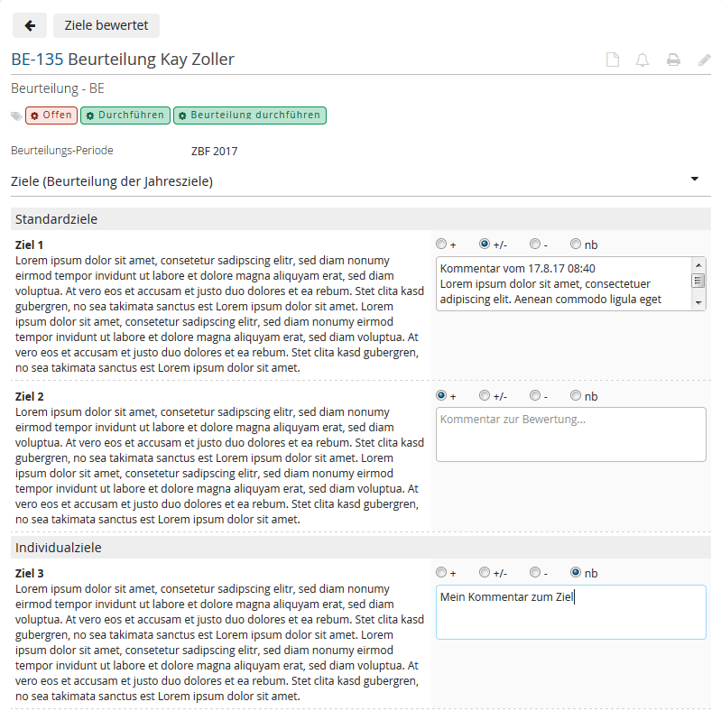Select the - rating for Ziel 3
721x711 pixels.
click(x=535, y=572)
